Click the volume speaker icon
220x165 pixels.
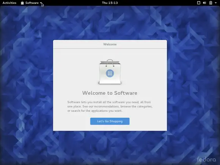pyautogui.click(x=204, y=3)
